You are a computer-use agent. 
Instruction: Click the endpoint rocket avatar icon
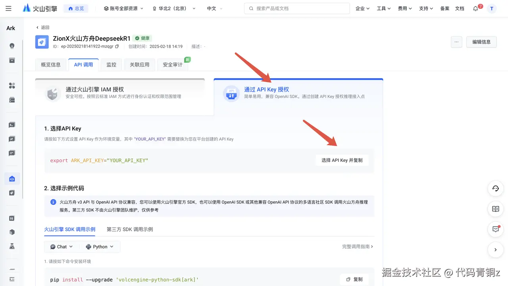(42, 42)
